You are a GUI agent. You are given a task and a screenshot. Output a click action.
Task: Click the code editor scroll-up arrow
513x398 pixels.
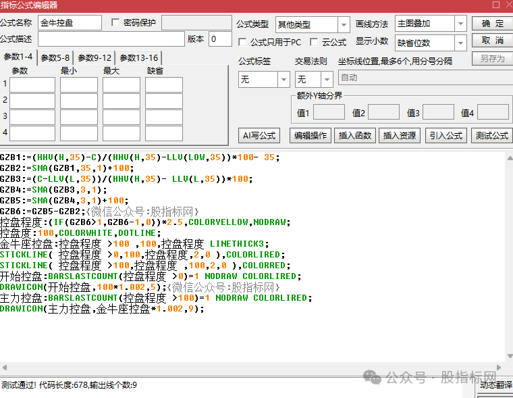510,158
